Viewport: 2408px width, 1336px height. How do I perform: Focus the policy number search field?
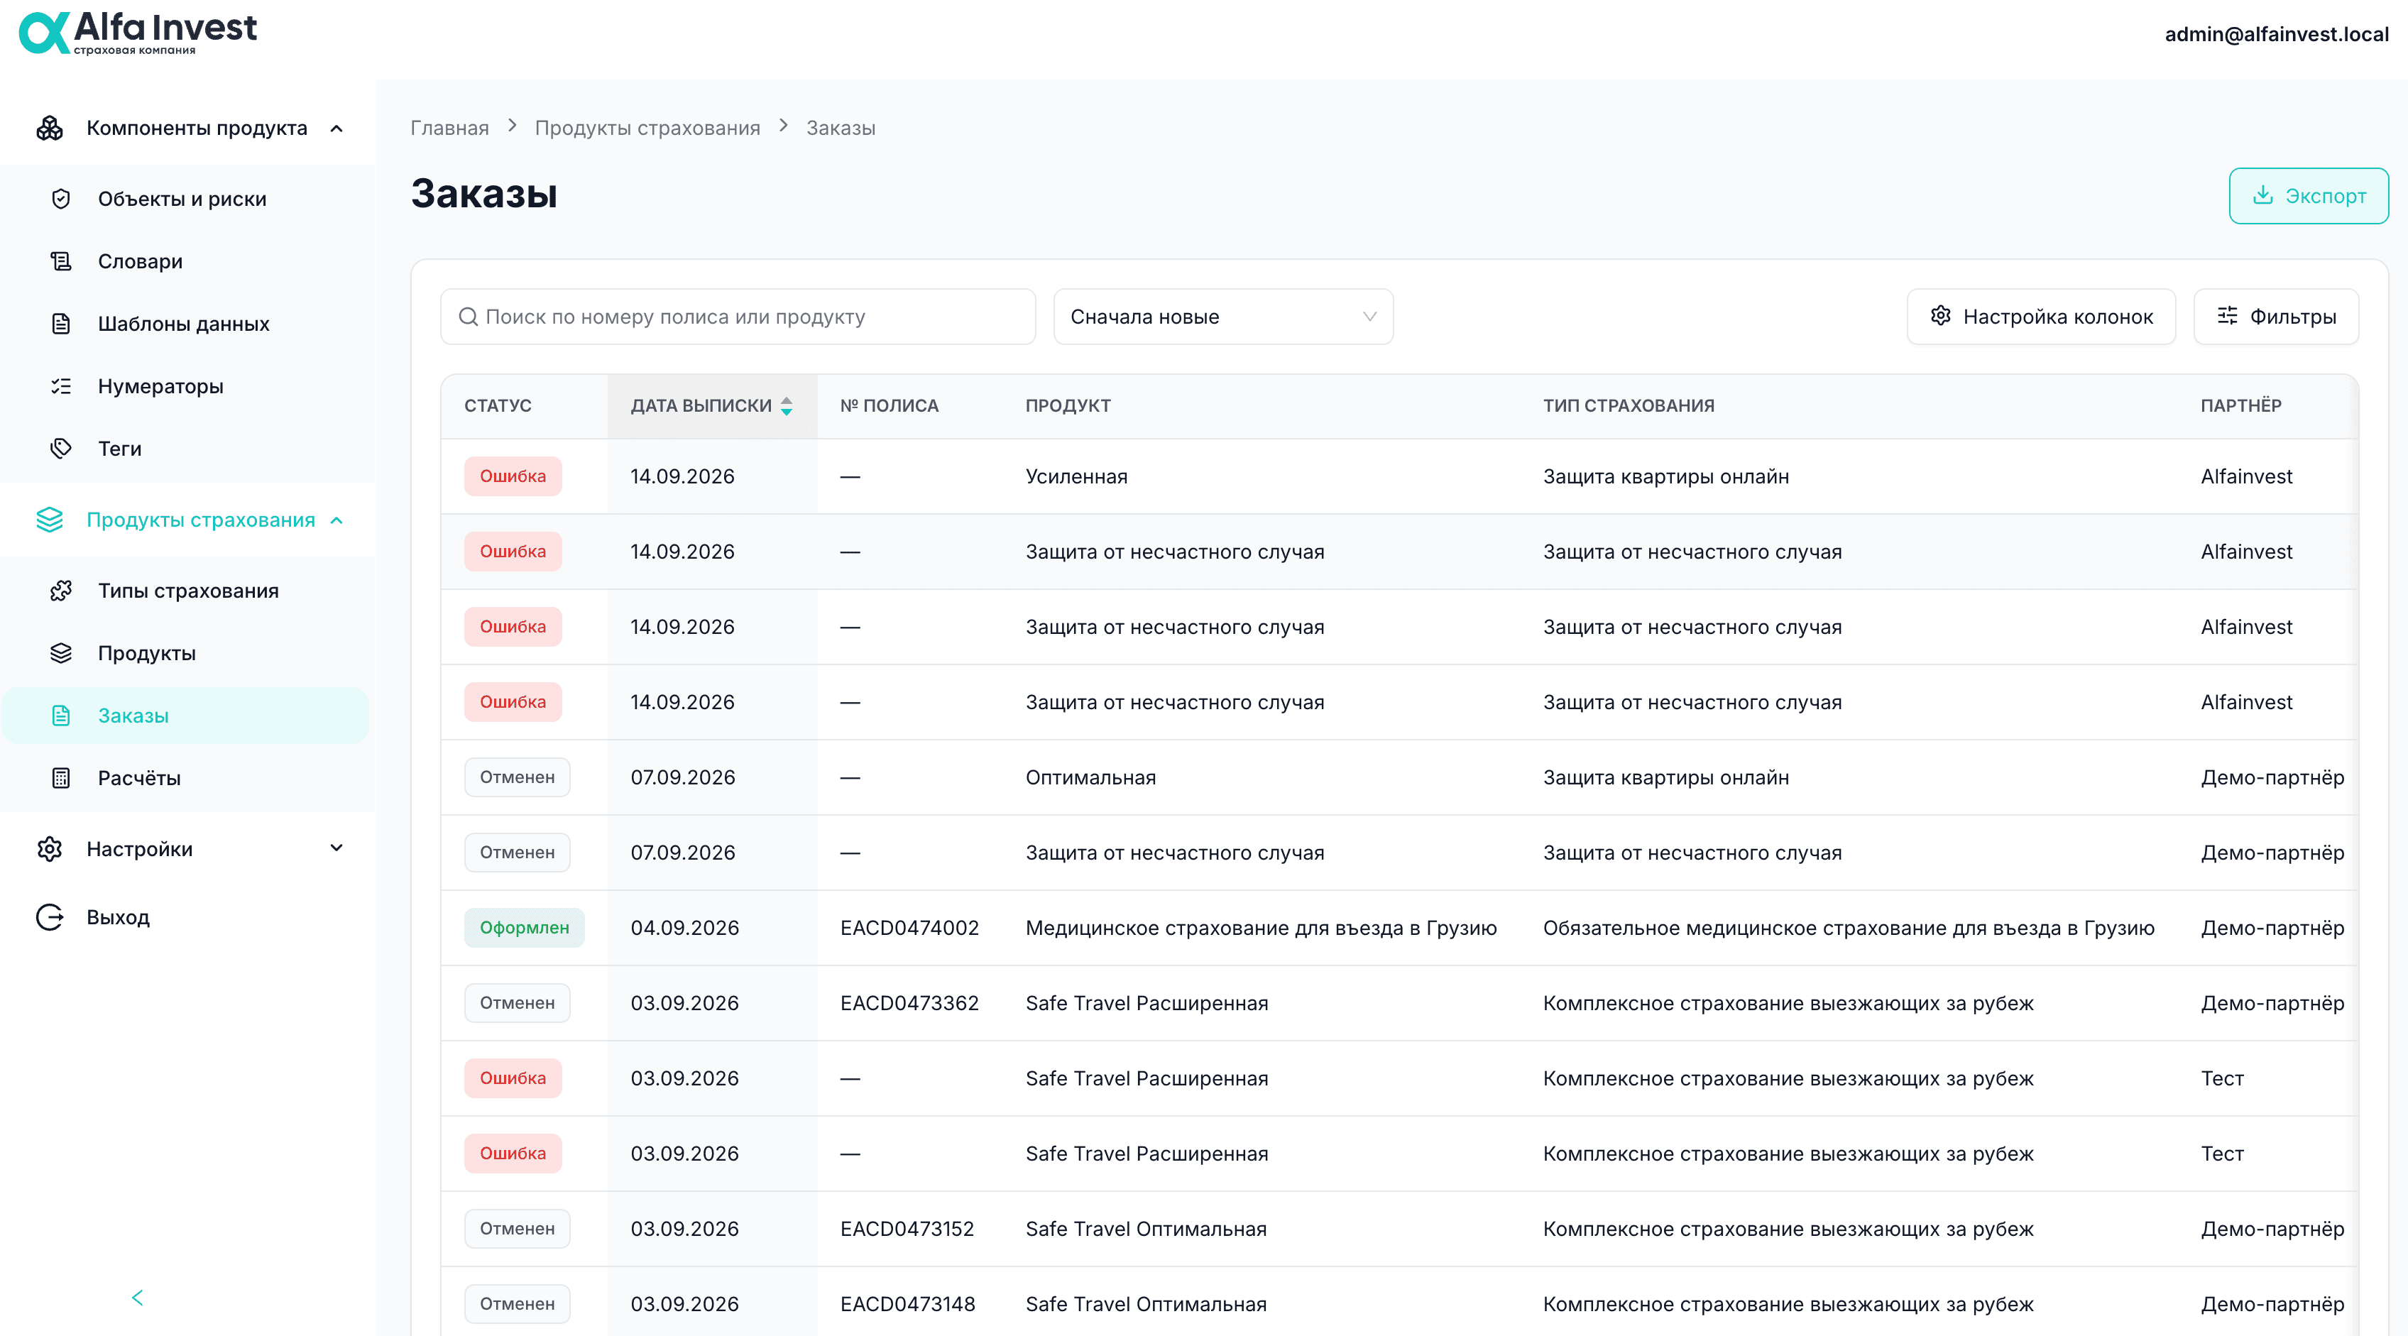click(x=738, y=317)
